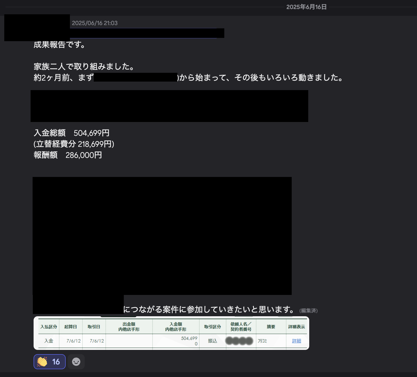The width and height of the screenshot is (417, 377).
Task: Click the 出金額 内他店手形 column header
Action: point(129,327)
